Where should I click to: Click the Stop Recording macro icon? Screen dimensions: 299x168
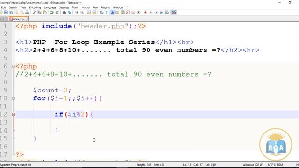coord(151,13)
